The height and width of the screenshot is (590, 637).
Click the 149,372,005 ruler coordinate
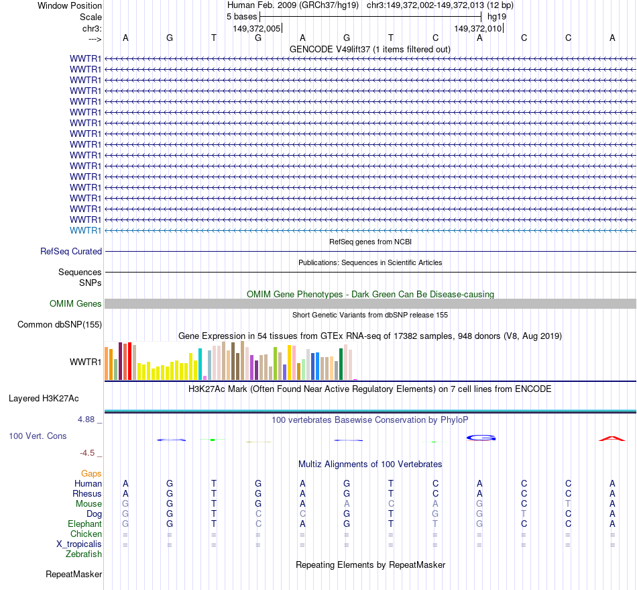pos(256,28)
